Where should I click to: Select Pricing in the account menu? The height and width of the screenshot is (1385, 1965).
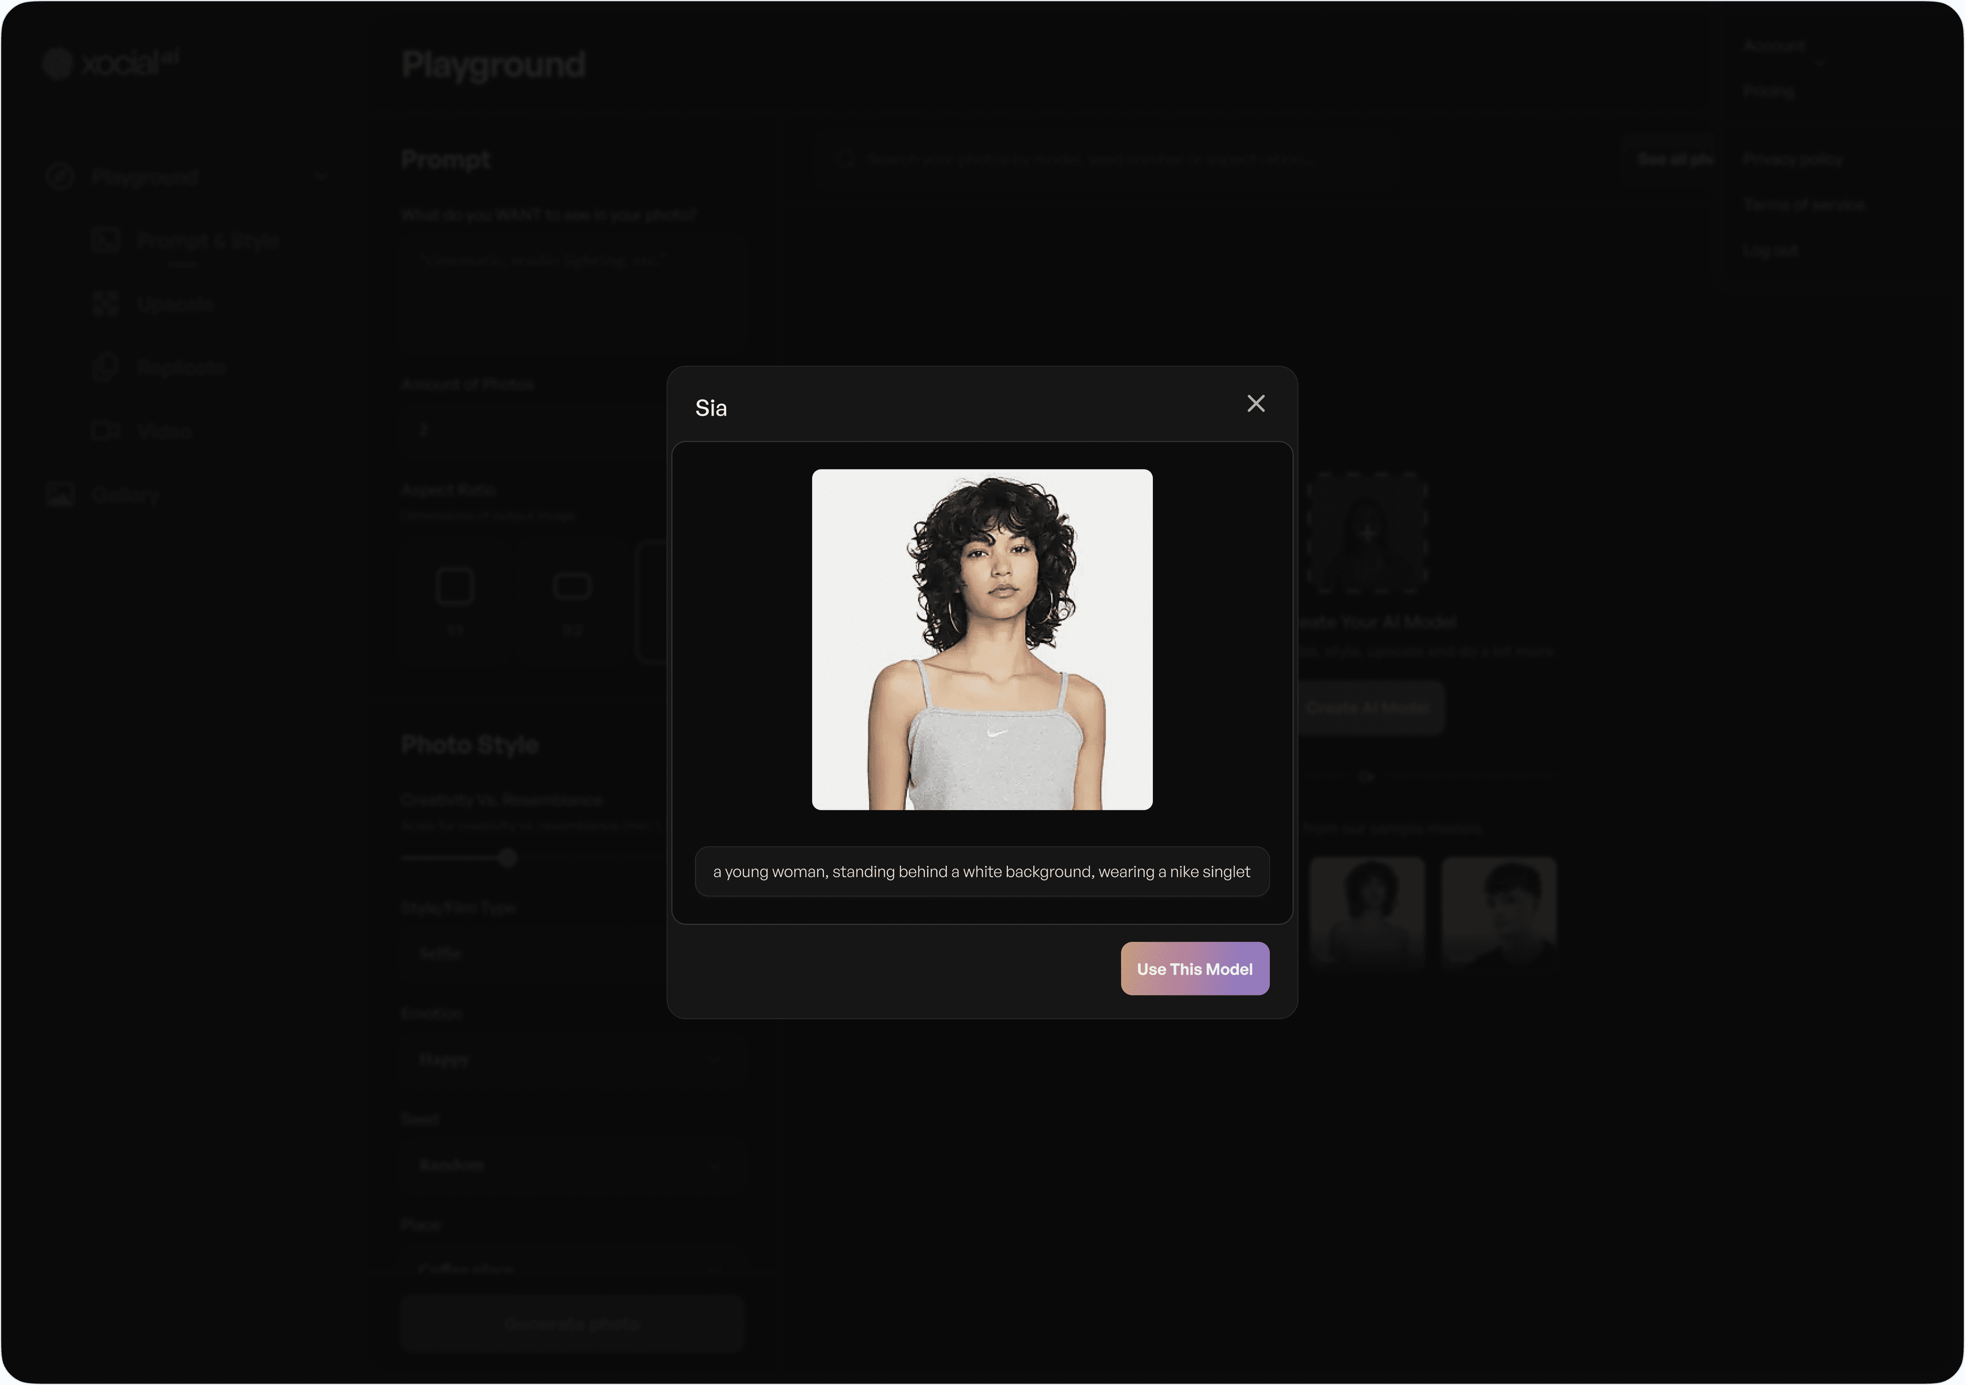(x=1768, y=91)
